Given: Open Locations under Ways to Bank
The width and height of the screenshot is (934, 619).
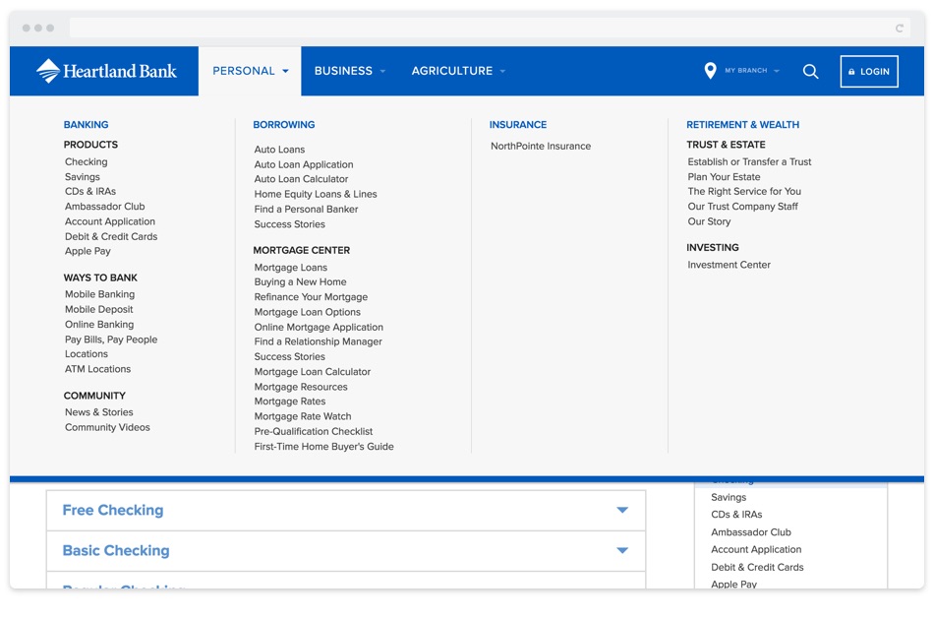Looking at the screenshot, I should (x=87, y=353).
